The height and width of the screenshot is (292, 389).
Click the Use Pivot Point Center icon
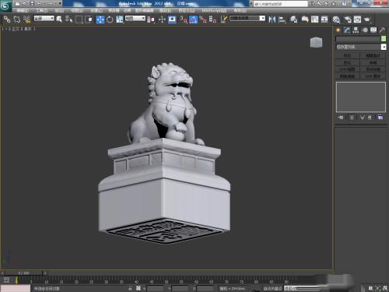(151, 19)
